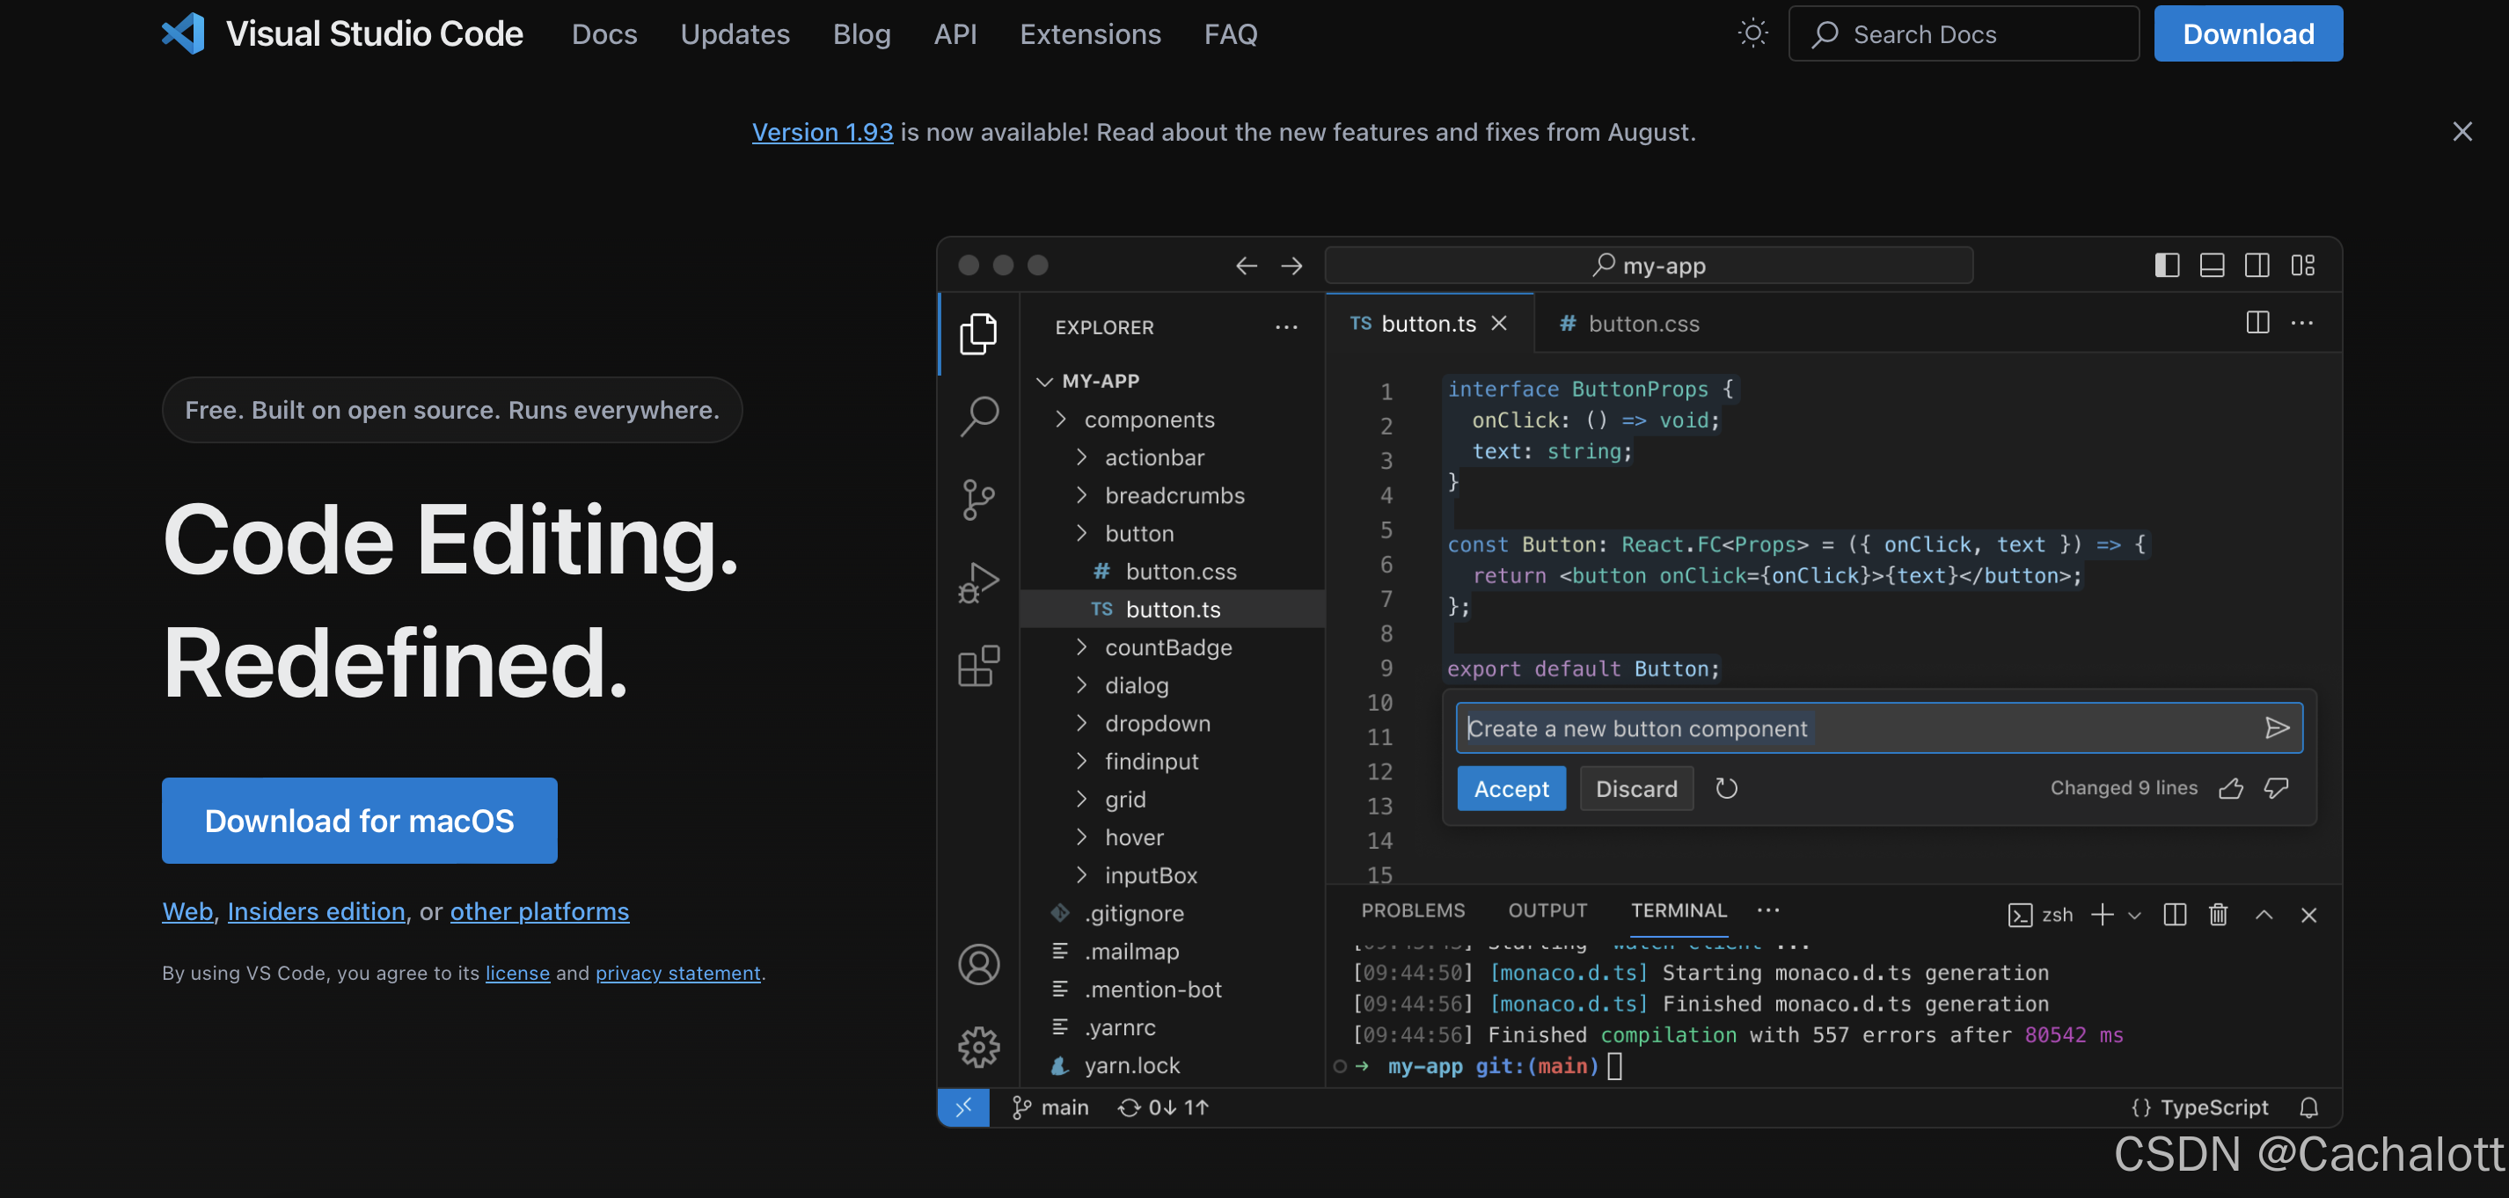Click the Explorer files icon in activity bar
Viewport: 2509px width, 1198px height.
[x=978, y=334]
